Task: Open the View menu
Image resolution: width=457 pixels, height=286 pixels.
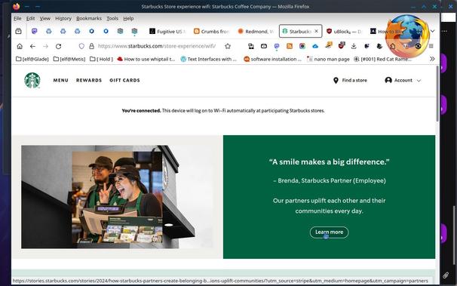Action: [45, 18]
